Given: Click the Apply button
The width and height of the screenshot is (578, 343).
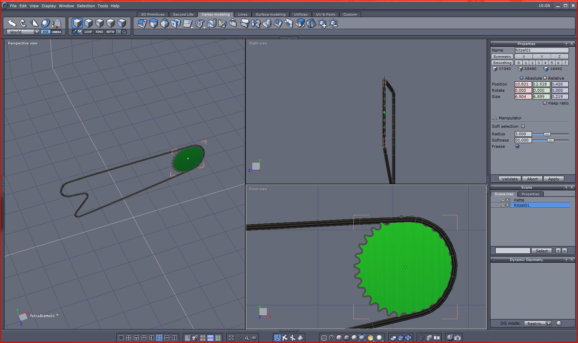Looking at the screenshot, I should point(554,179).
